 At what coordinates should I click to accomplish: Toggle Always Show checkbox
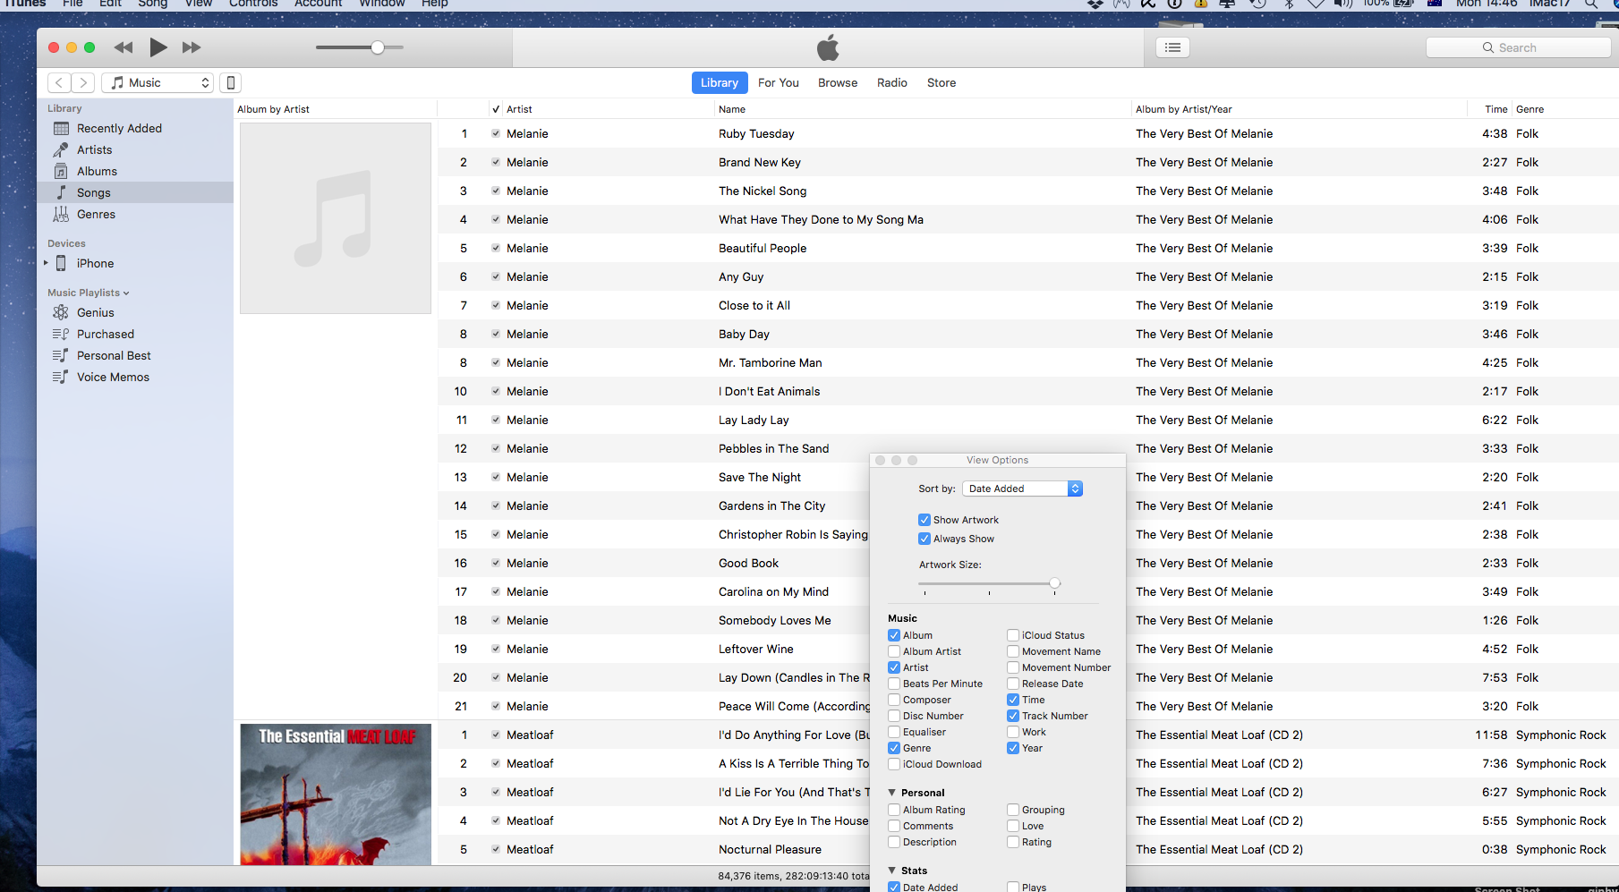click(925, 539)
